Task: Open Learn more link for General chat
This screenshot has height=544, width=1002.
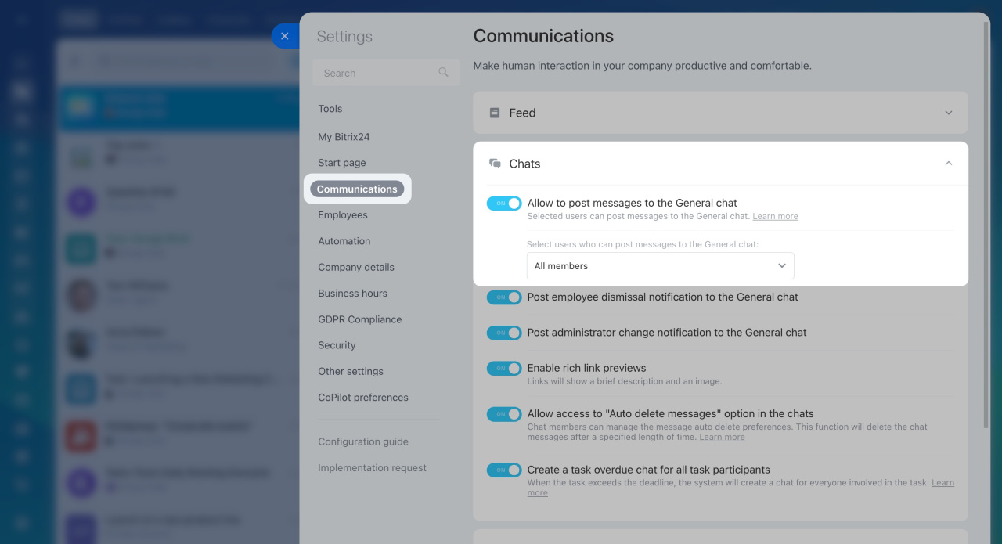Action: (775, 217)
